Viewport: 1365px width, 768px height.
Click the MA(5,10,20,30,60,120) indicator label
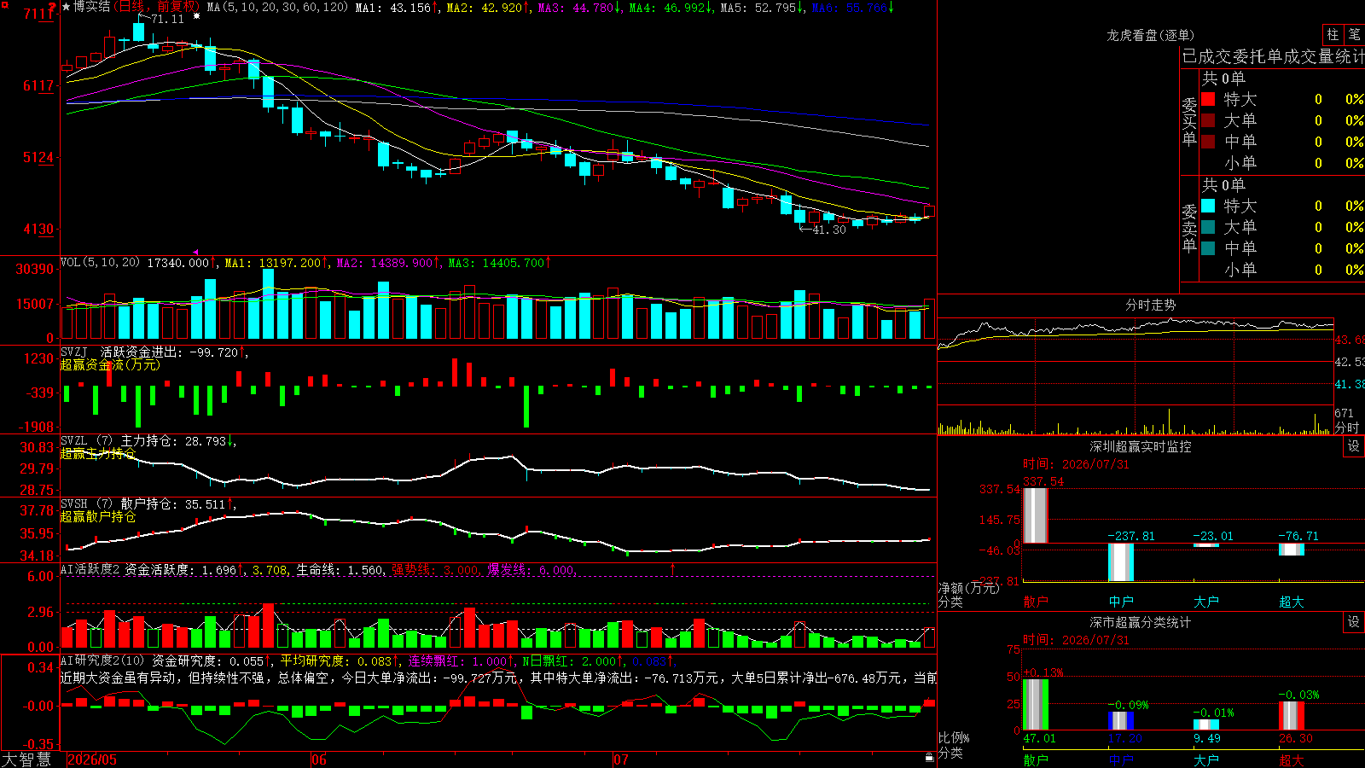point(277,7)
